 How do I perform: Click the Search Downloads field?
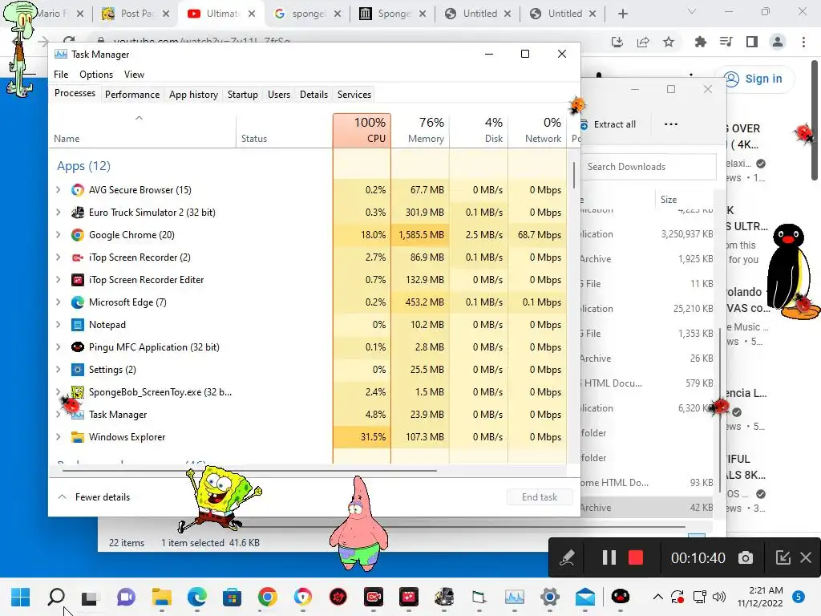[648, 167]
